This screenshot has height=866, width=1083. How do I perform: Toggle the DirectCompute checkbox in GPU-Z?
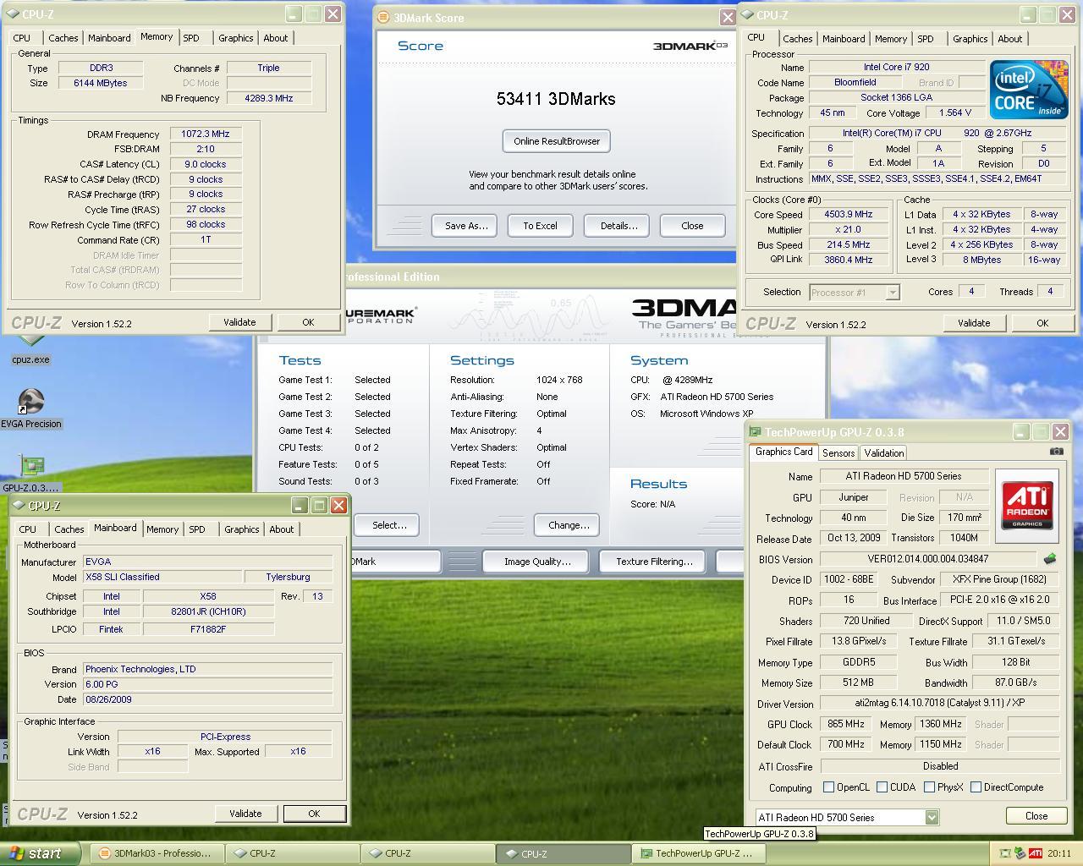coord(976,787)
